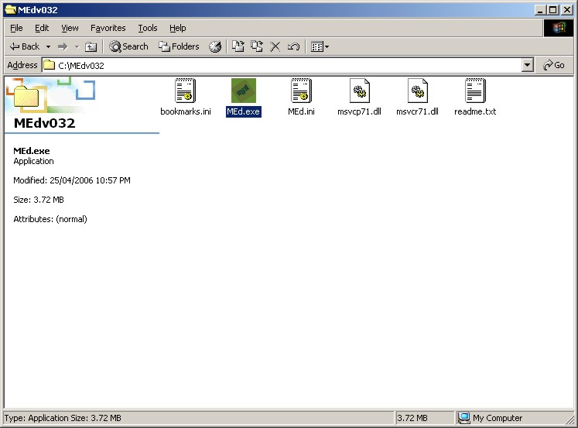Screen dimensions: 578x428
Task: Click the Go button
Action: 554,65
